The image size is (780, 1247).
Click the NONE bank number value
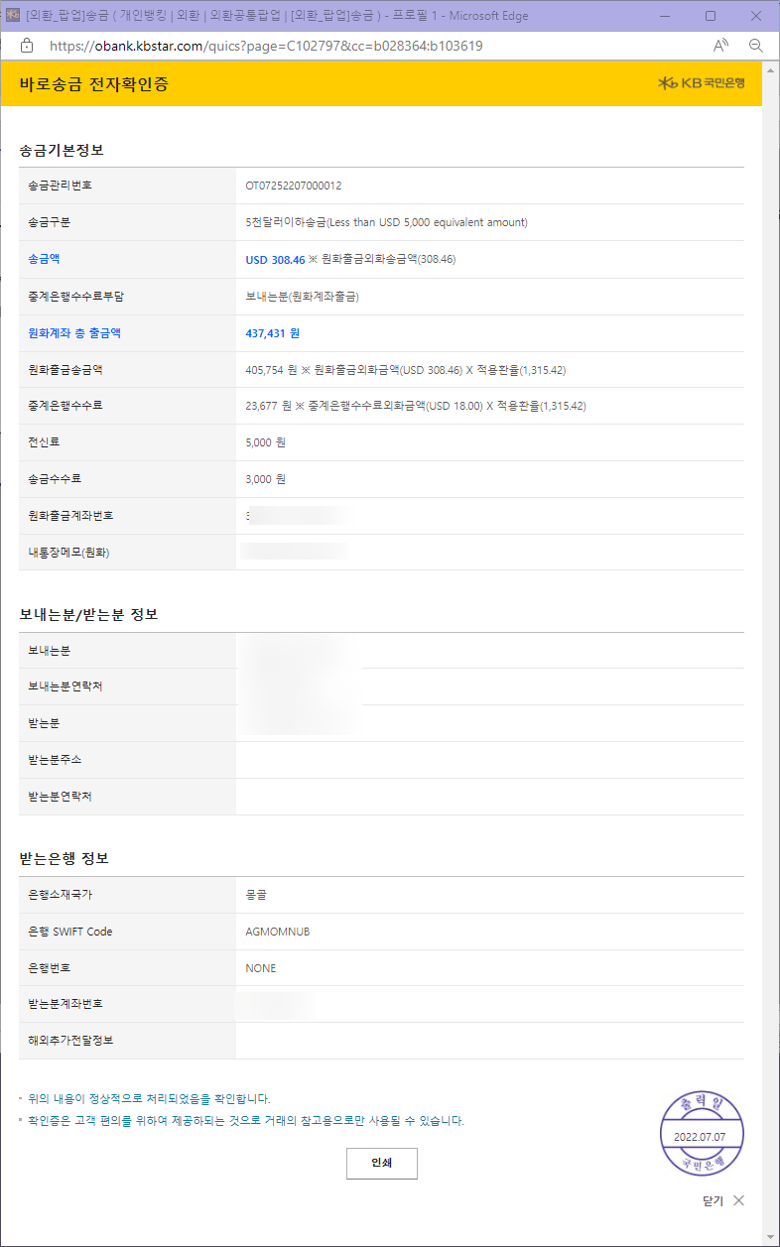[261, 968]
